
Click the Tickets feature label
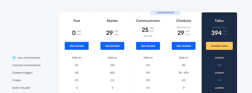[x=16, y=80]
